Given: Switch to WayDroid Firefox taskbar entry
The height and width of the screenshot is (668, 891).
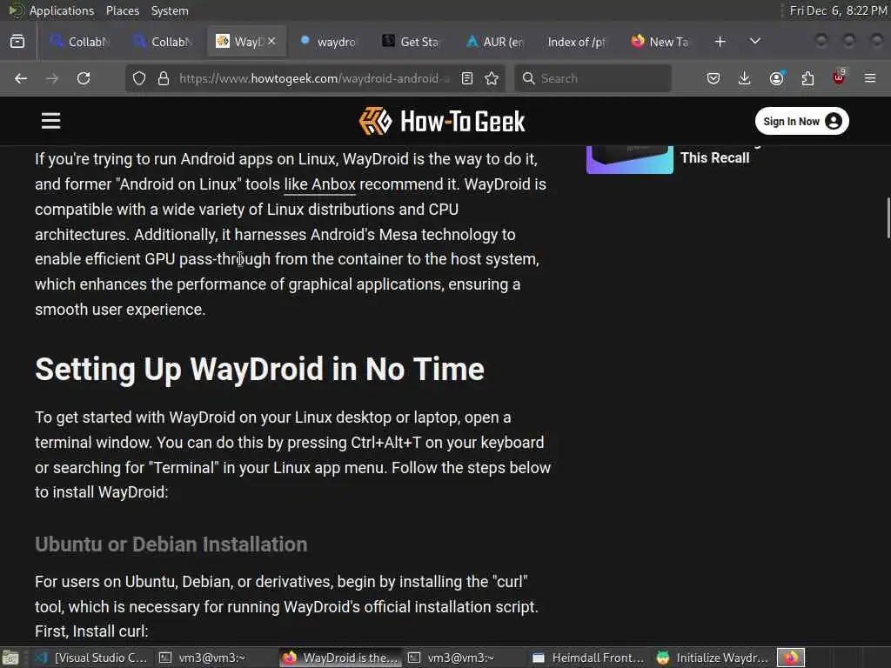Looking at the screenshot, I should coord(340,658).
